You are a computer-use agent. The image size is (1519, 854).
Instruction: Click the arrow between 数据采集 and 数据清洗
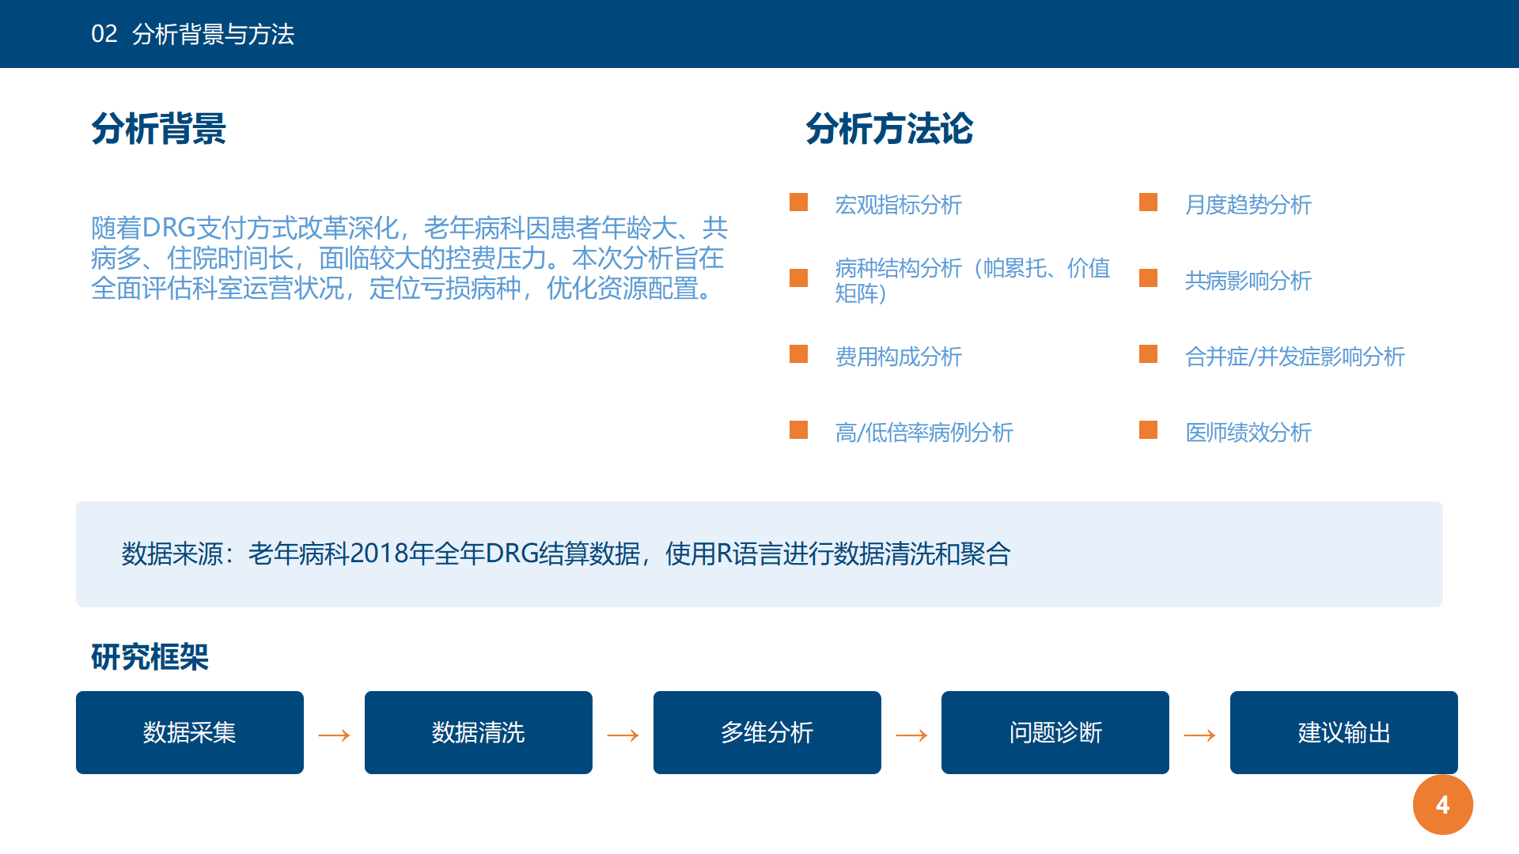(334, 735)
